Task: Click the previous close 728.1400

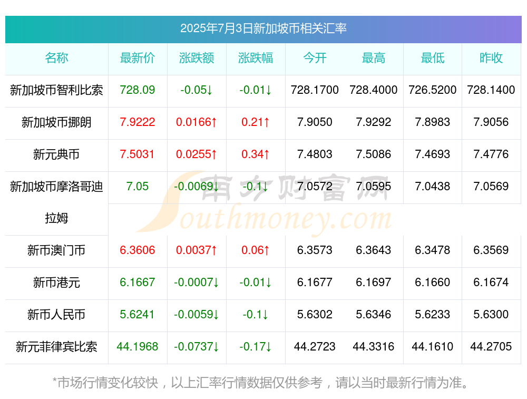Action: tap(491, 90)
